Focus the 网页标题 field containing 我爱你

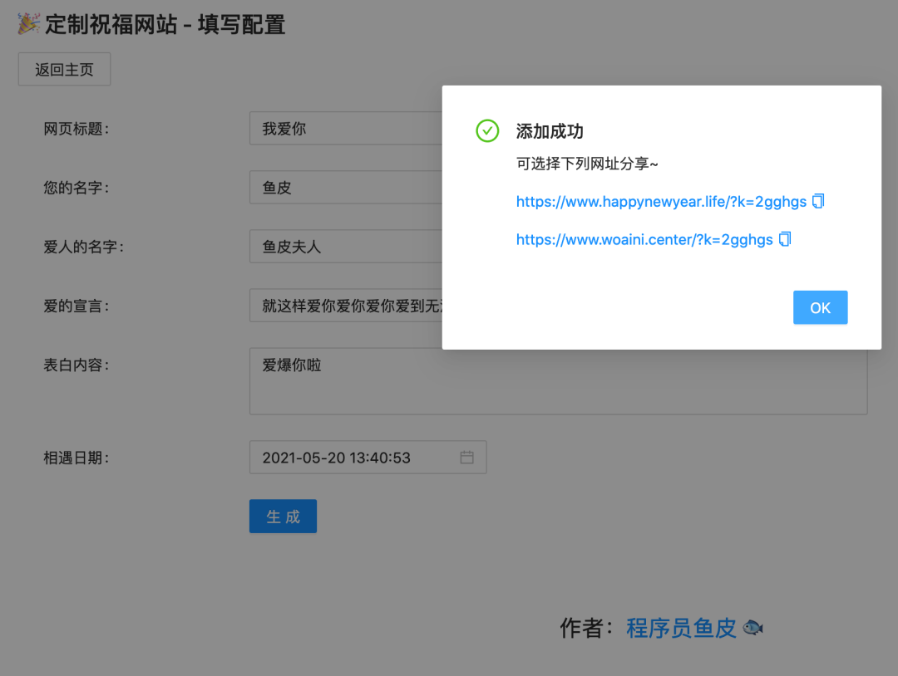(x=345, y=129)
